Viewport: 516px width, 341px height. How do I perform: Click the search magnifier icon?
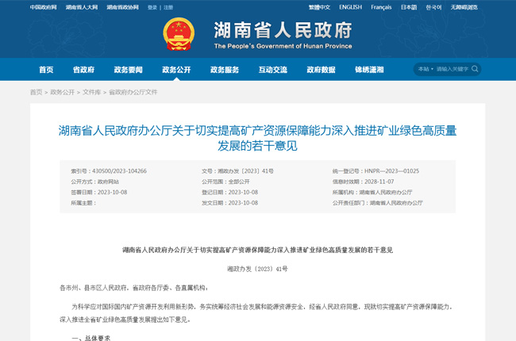pyautogui.click(x=475, y=69)
